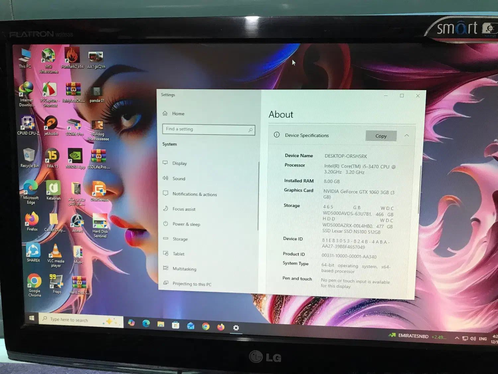Image resolution: width=498 pixels, height=374 pixels.
Task: Click the Find a setting search box
Action: 208,129
